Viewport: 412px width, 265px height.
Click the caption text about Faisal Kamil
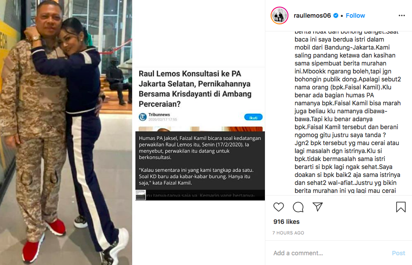click(x=348, y=111)
